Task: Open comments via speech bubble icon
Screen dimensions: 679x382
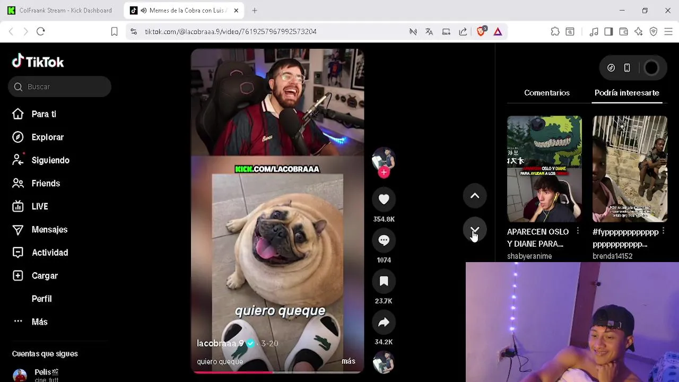Action: [384, 240]
